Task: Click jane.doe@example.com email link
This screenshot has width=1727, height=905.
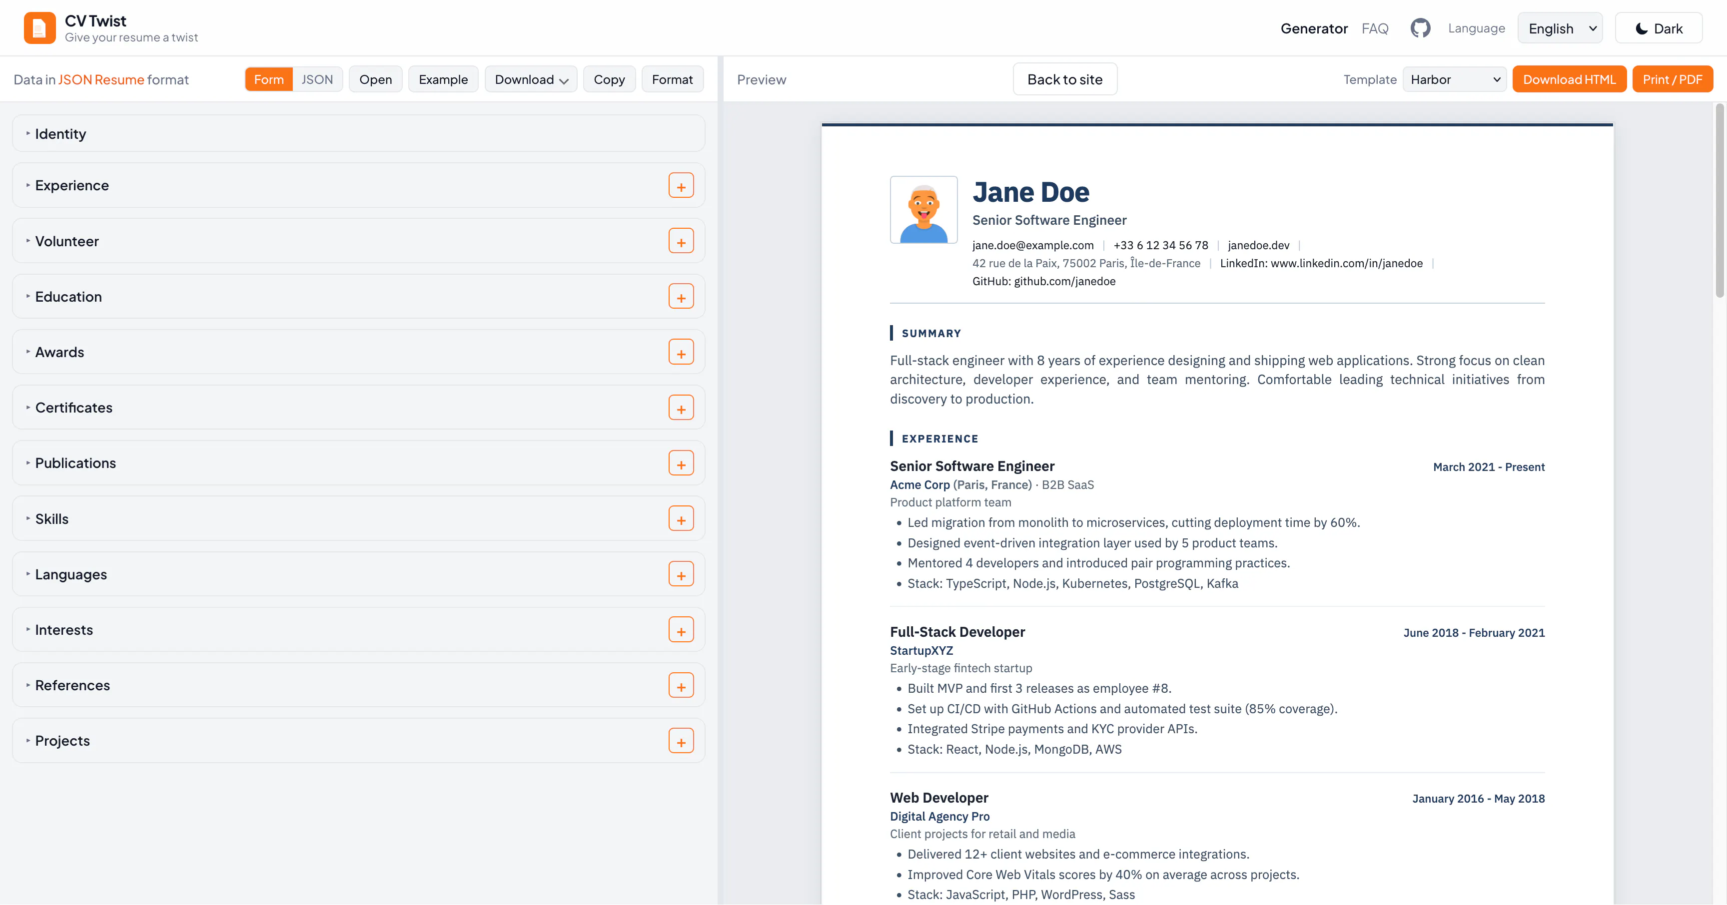Action: point(1032,245)
